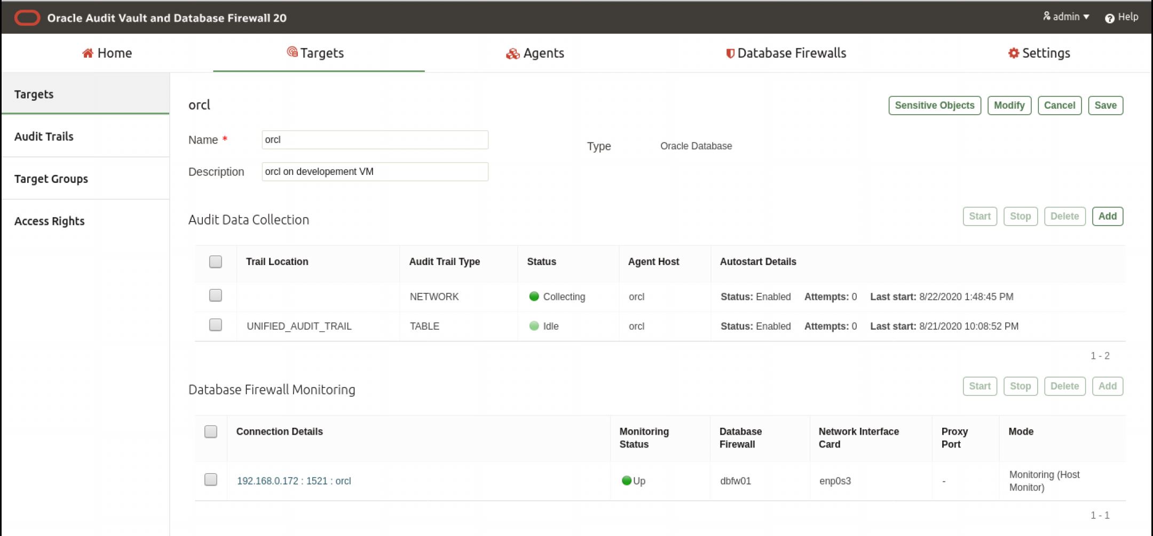The width and height of the screenshot is (1153, 536).
Task: Click the Settings gear icon
Action: tap(1013, 53)
